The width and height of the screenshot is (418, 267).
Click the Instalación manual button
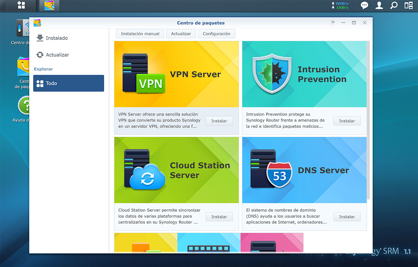point(140,34)
